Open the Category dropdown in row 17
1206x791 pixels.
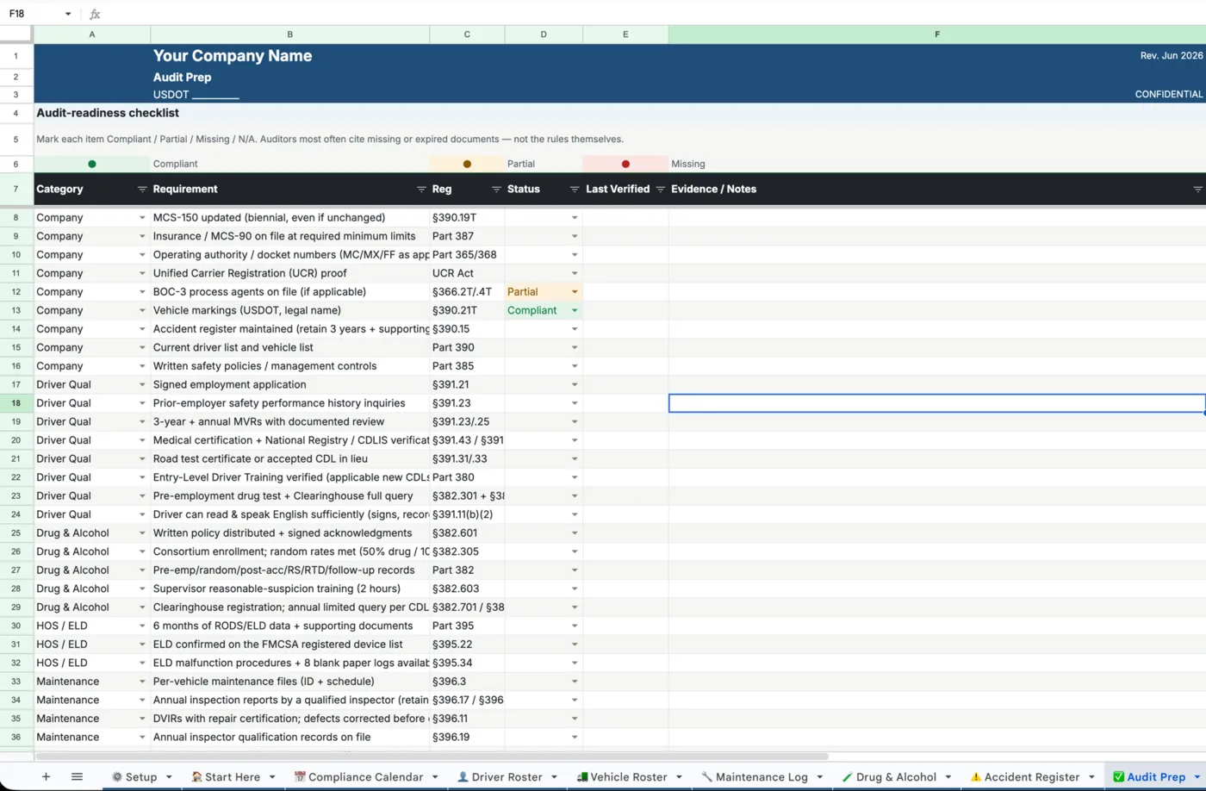[142, 385]
